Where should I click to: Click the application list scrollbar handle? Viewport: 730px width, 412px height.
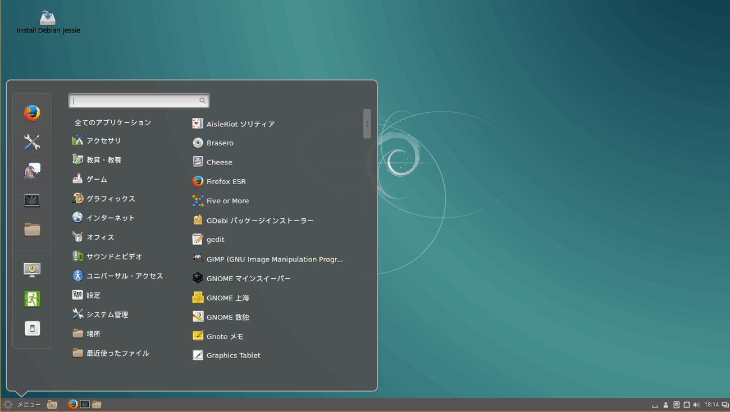pyautogui.click(x=367, y=123)
